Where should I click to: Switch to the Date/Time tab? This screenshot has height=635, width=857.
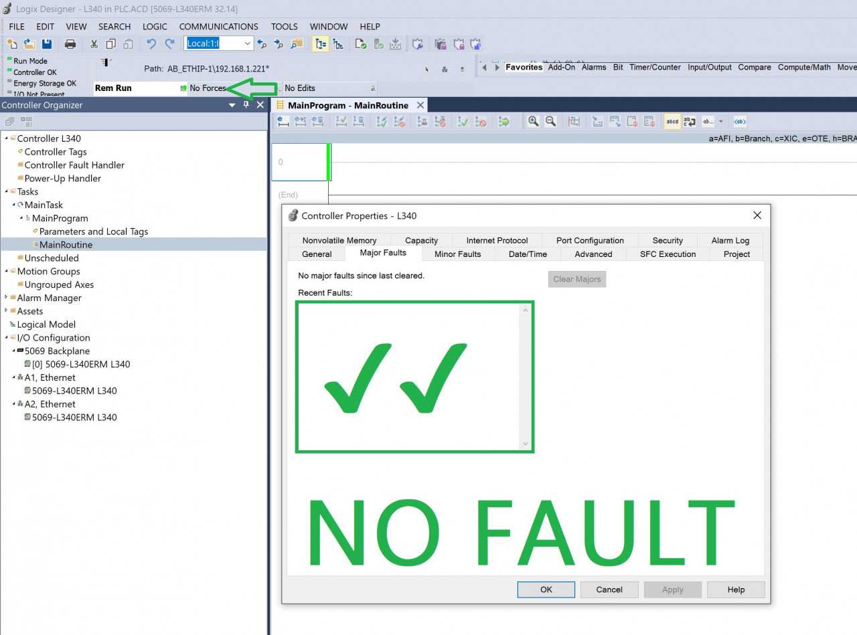point(528,254)
